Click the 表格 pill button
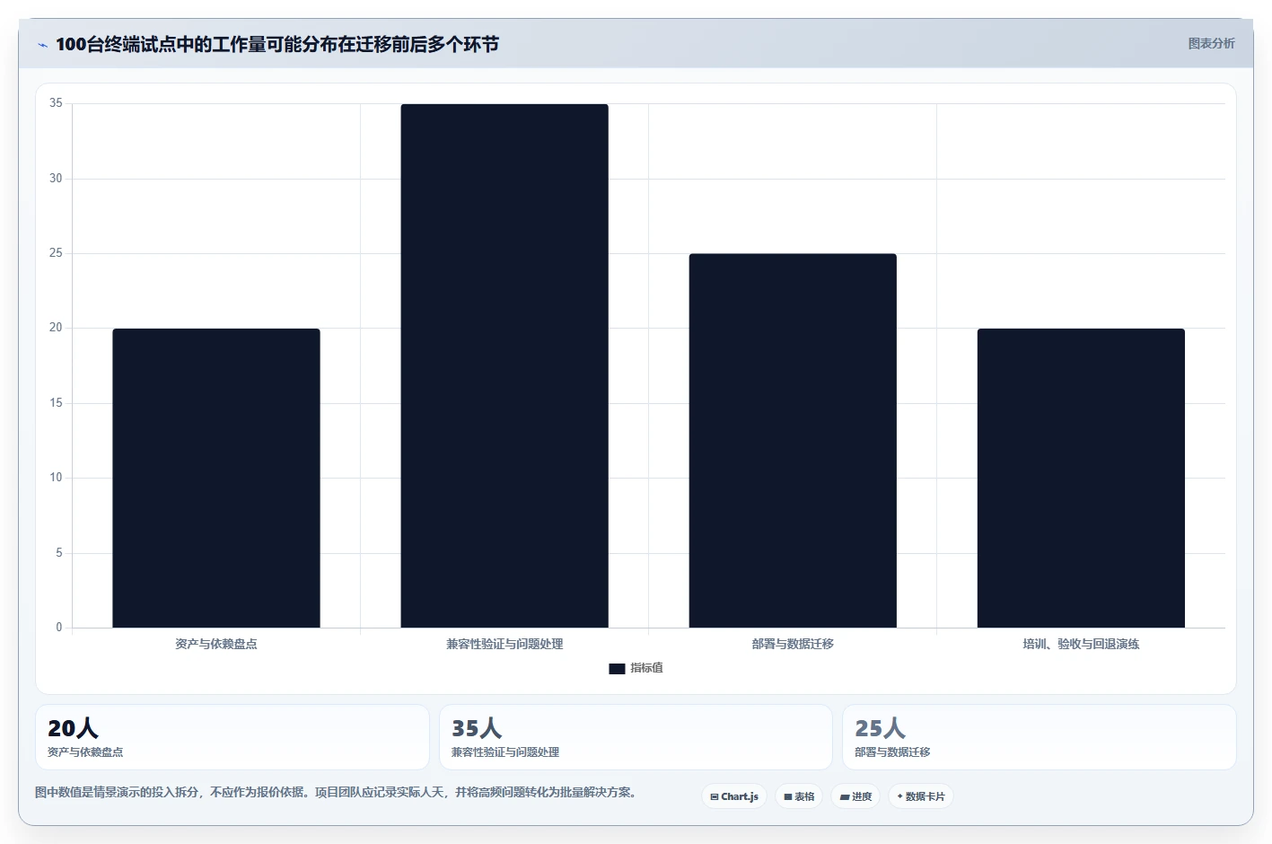 799,796
